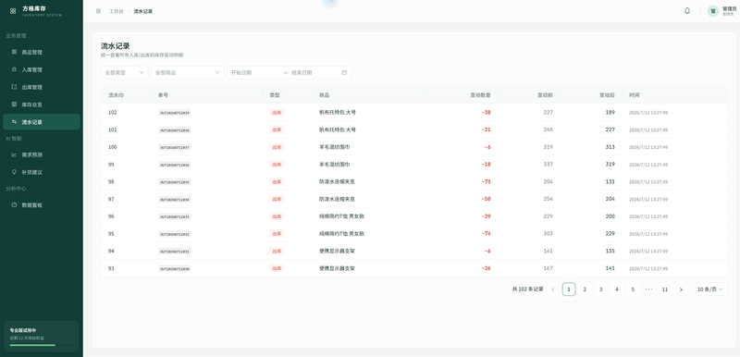Open the date picker calendar icon
740x357 pixels.
(x=344, y=73)
